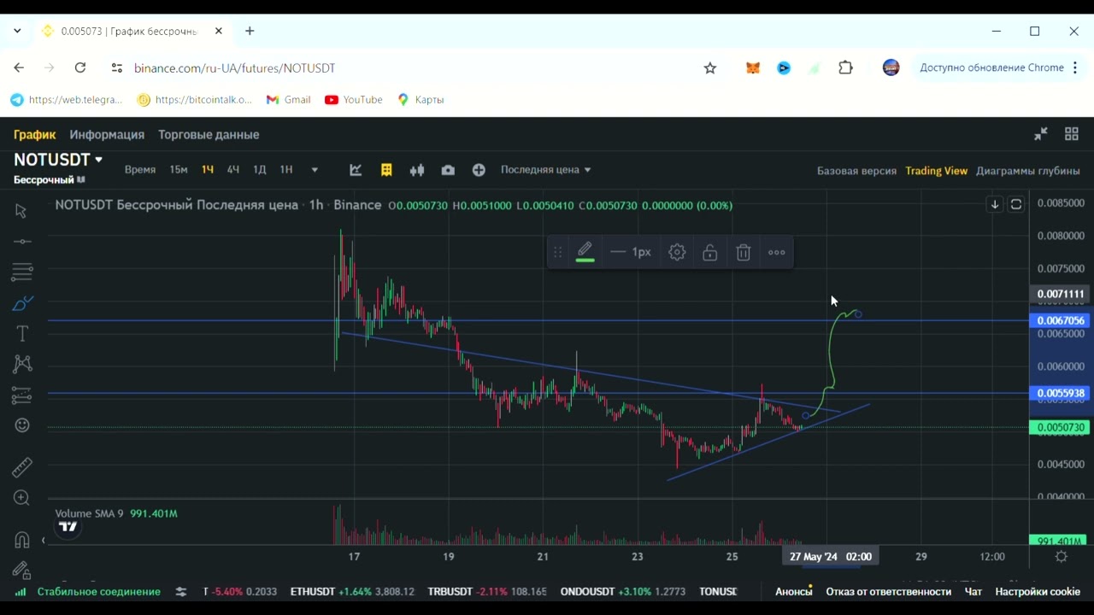Lock the selected drawing
Image resolution: width=1094 pixels, height=615 pixels.
tap(710, 252)
